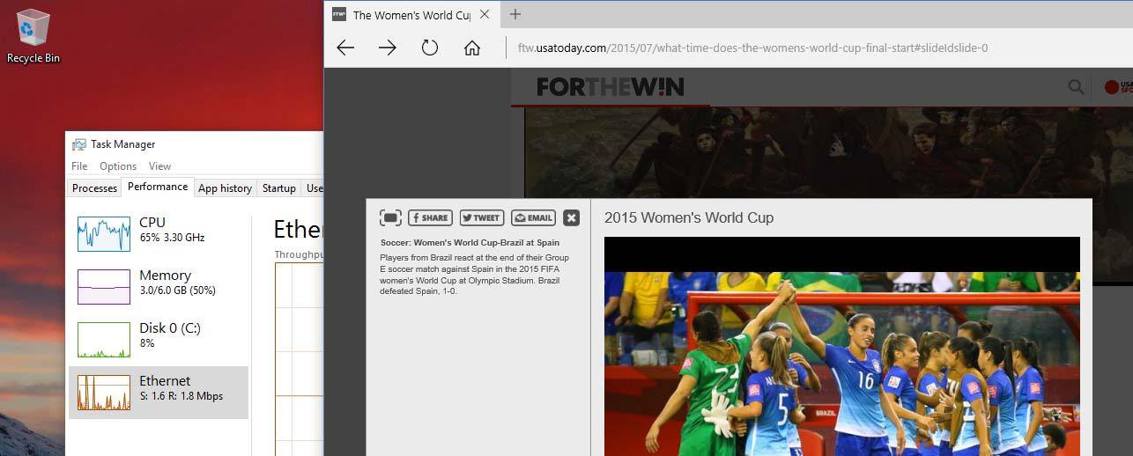The width and height of the screenshot is (1133, 456).
Task: Switch to Startup tab in Task Manager
Action: 278,188
